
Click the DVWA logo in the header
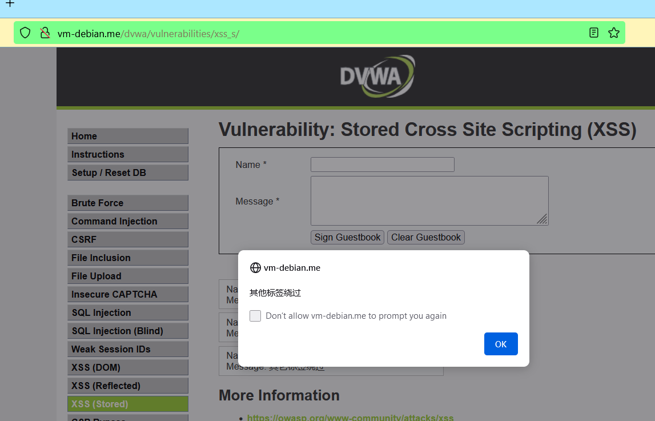coord(377,77)
